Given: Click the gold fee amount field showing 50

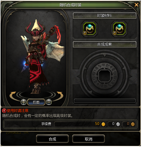Looking at the screenshot, I should click(x=80, y=124).
